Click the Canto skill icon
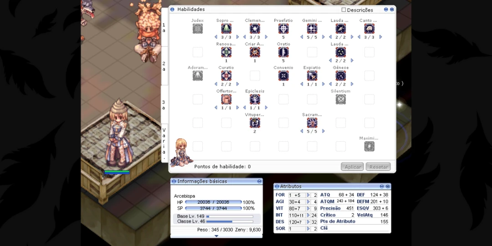 (x=369, y=29)
